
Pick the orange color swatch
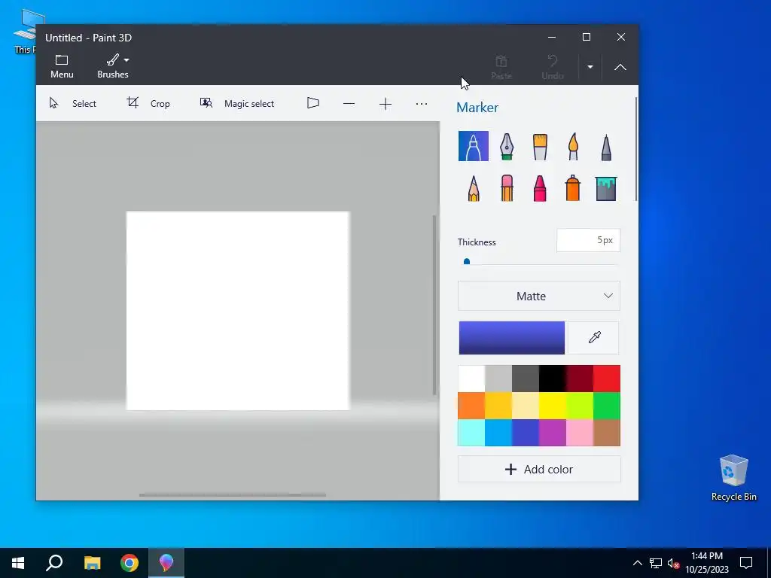click(x=471, y=406)
